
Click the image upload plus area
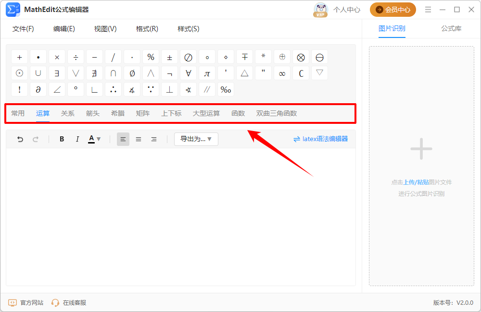421,149
